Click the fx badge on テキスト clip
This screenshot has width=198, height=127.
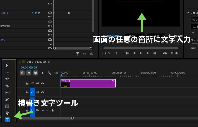(x=113, y=81)
